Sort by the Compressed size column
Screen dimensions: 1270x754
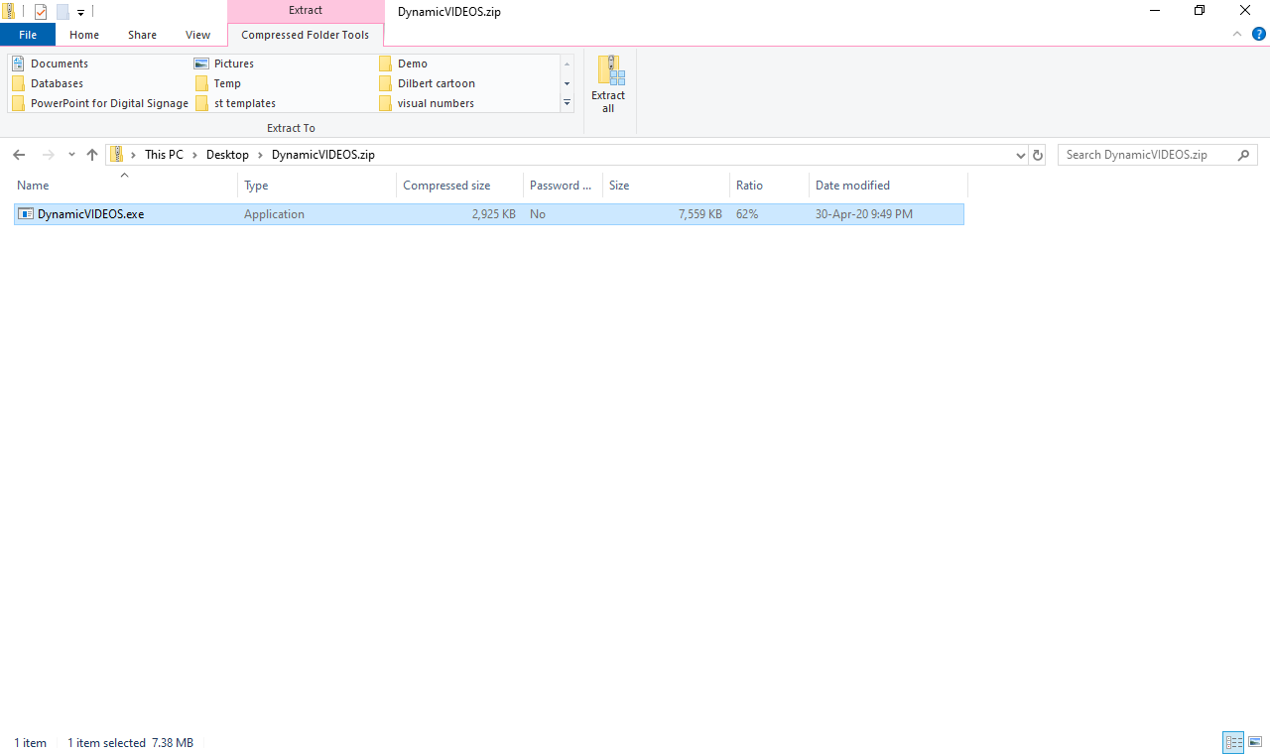(459, 186)
